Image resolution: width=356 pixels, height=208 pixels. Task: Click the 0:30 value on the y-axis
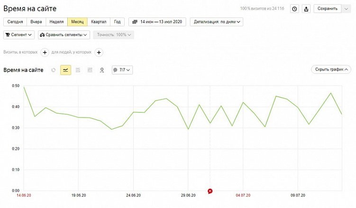pos(16,128)
